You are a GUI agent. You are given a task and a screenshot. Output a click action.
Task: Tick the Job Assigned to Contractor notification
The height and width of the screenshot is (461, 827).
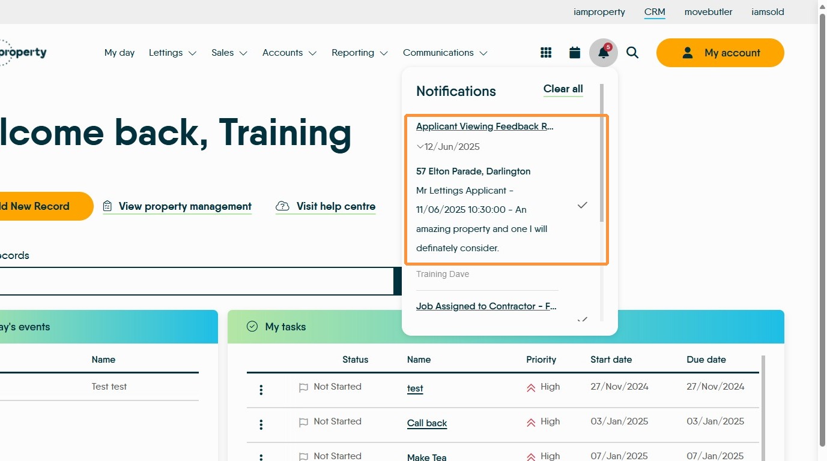pyautogui.click(x=582, y=320)
